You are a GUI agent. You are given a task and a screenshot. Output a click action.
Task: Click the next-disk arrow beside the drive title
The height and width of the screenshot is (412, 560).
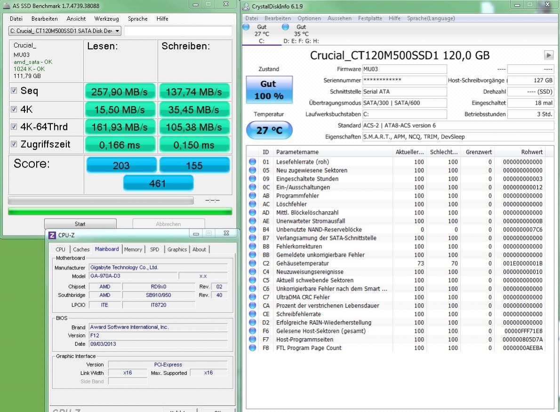coord(549,55)
